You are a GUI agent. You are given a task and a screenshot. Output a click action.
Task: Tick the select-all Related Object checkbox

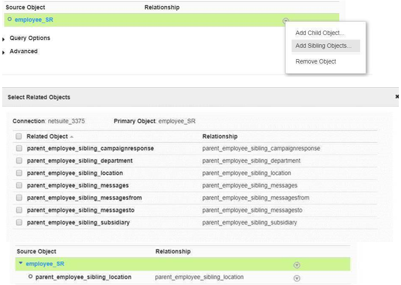click(x=19, y=136)
